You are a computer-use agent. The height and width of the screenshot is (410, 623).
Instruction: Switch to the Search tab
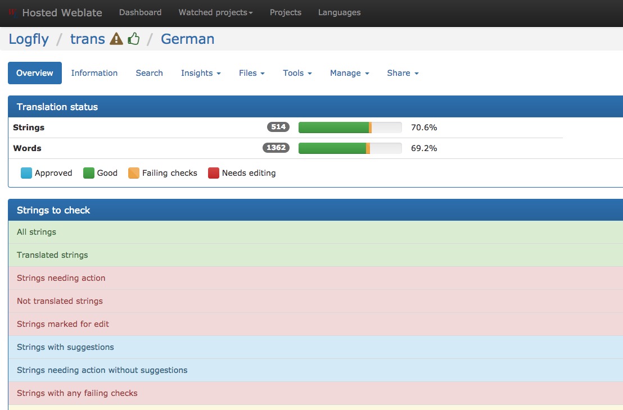click(150, 73)
